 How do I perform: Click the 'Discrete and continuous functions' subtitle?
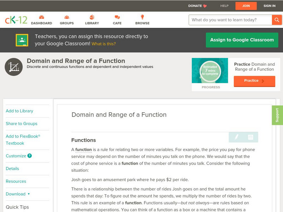tap(90, 67)
